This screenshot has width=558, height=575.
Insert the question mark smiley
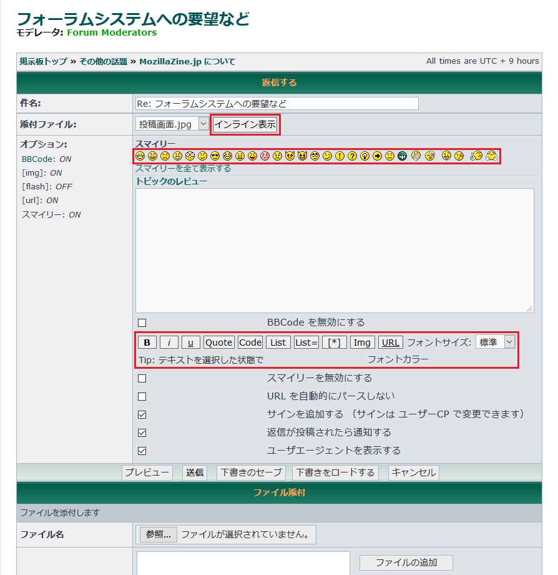point(352,156)
